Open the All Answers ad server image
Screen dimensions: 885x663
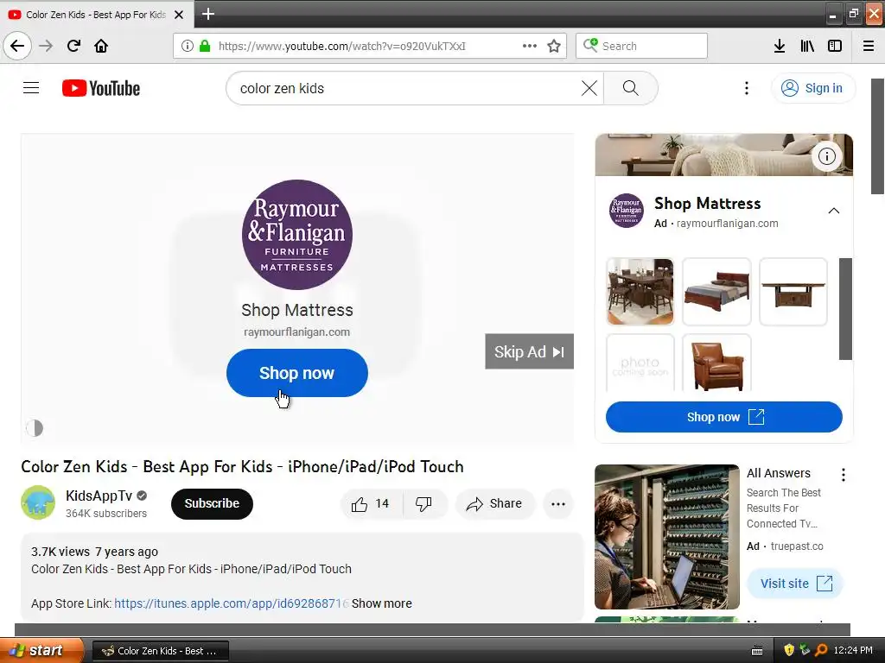click(667, 537)
